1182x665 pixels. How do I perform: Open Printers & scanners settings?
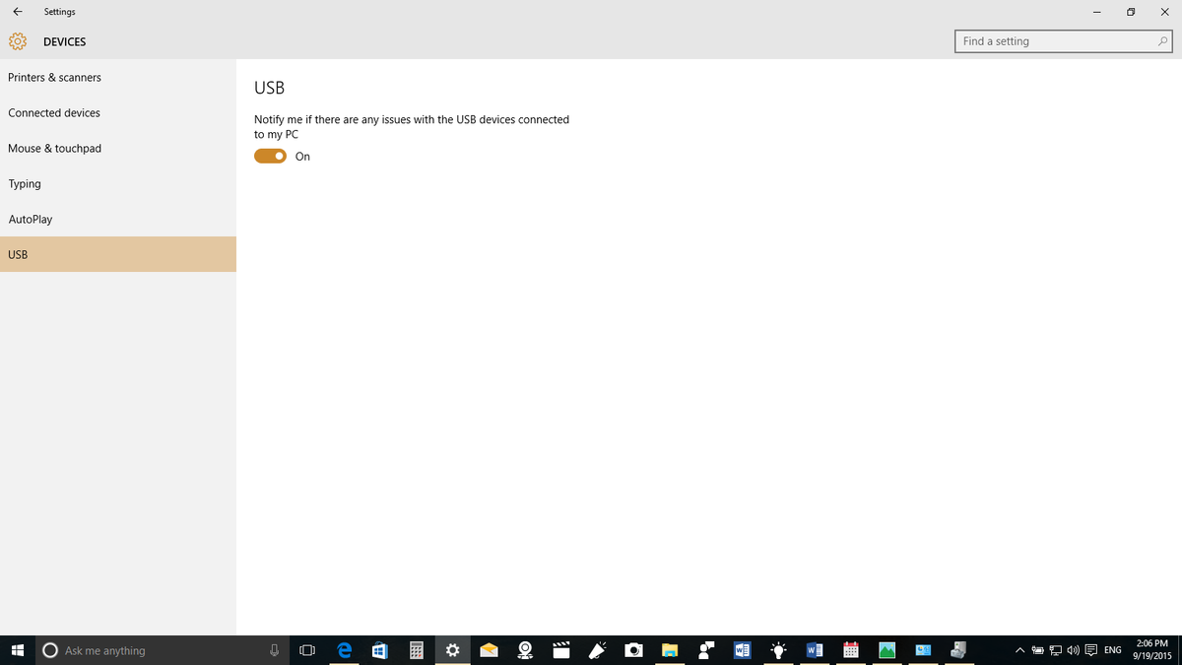point(54,77)
